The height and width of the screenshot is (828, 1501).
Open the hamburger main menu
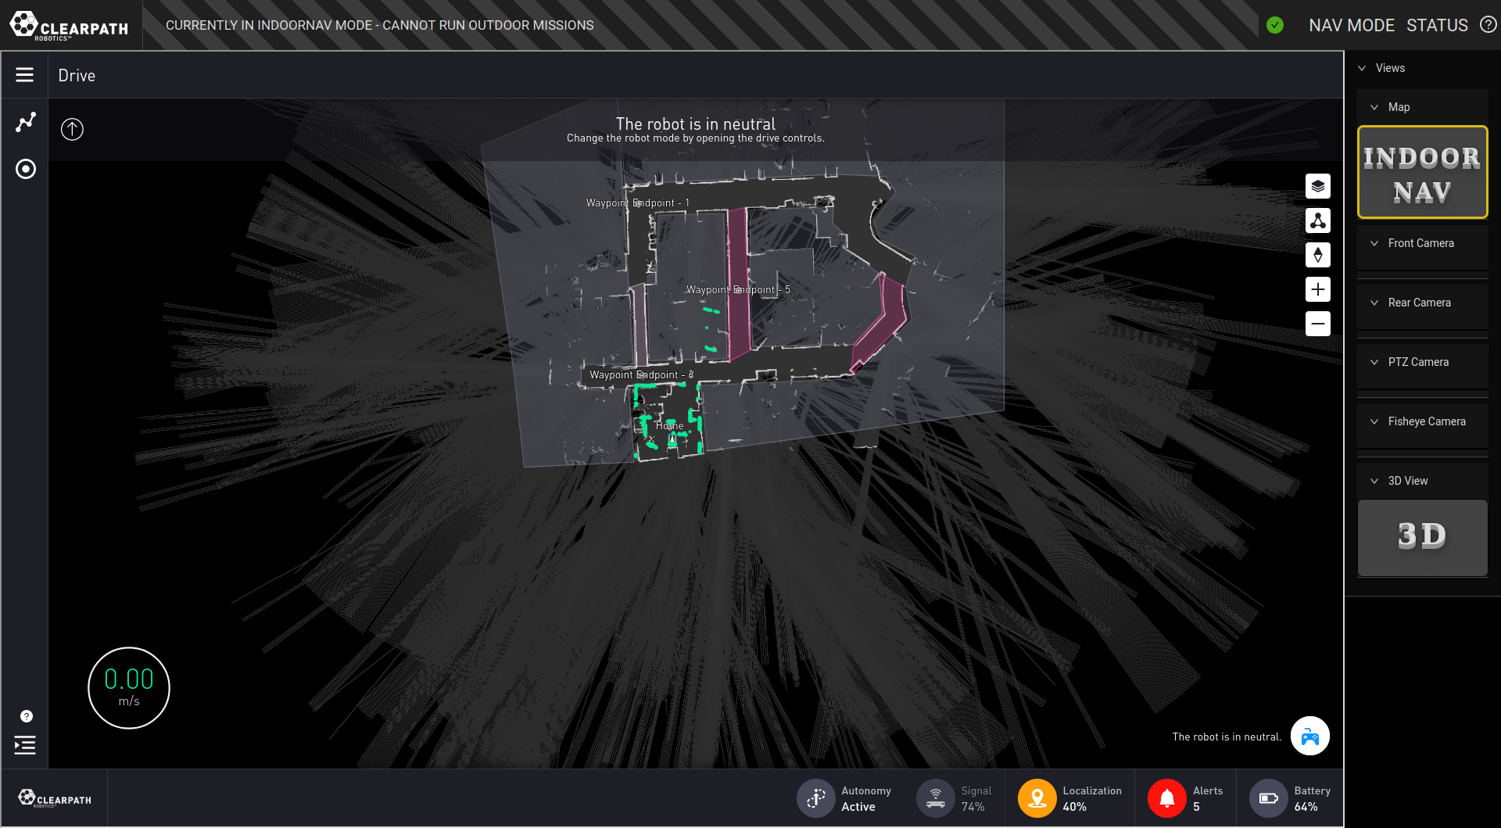tap(24, 75)
